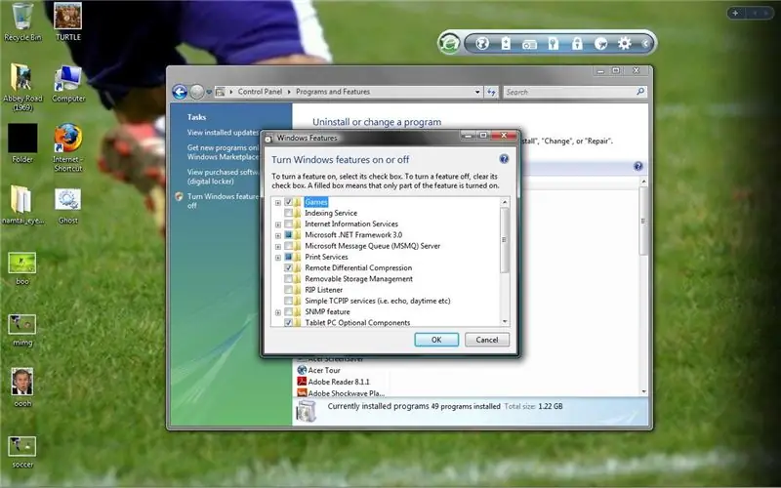This screenshot has width=781, height=488.
Task: Expand the Internet Information Services node
Action: (278, 224)
